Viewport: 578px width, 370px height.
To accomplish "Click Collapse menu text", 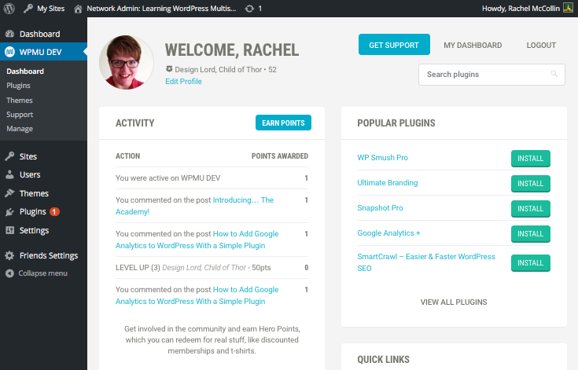I will [x=42, y=273].
